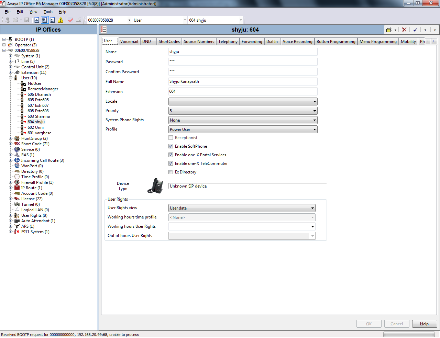Collapse the User (10) tree node
The width and height of the screenshot is (440, 338).
[x=10, y=78]
